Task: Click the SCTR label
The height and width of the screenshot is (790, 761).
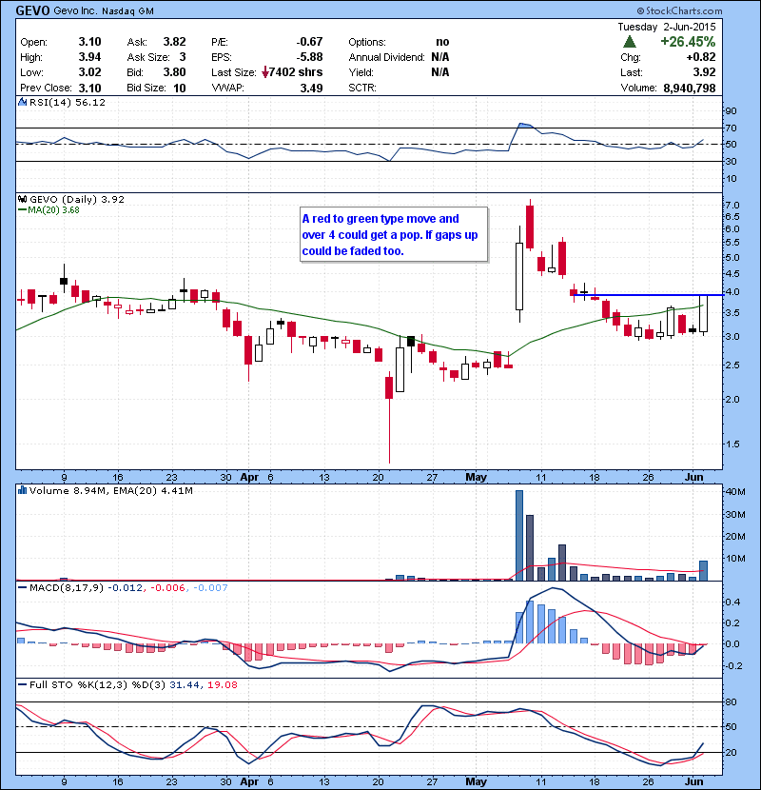Action: click(x=362, y=88)
